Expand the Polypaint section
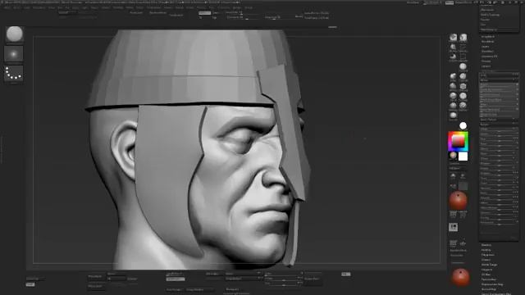Screen dimensions: 525x295 486,270
